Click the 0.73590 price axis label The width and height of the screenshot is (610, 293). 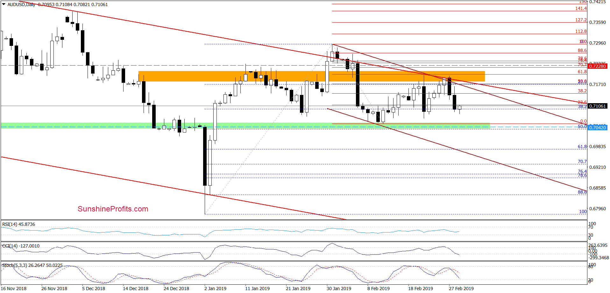[598, 22]
